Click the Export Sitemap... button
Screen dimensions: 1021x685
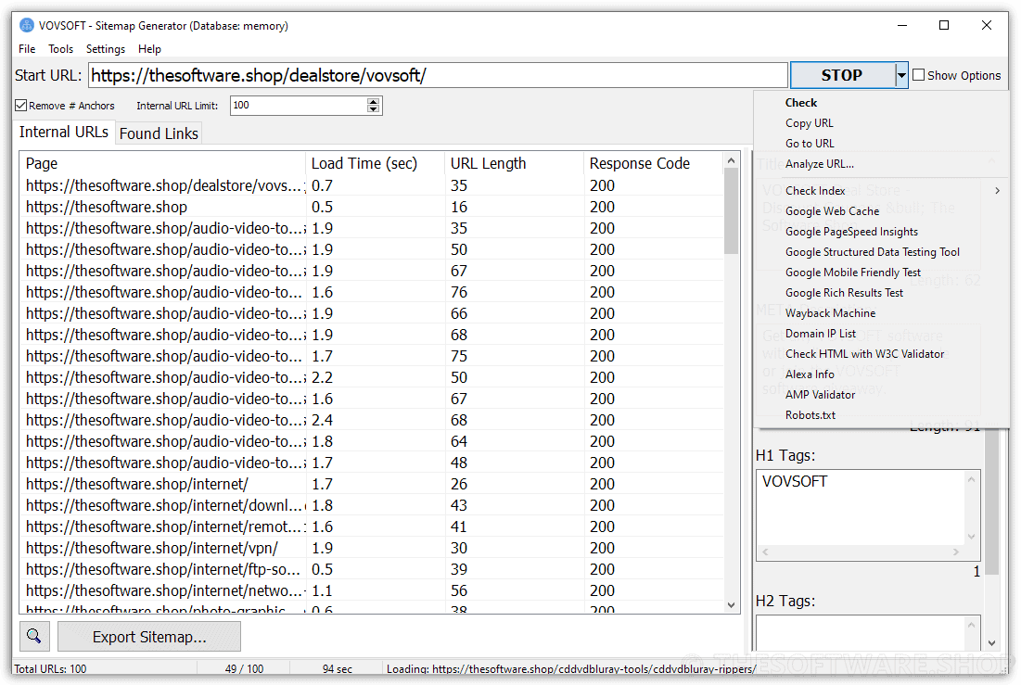tap(149, 636)
